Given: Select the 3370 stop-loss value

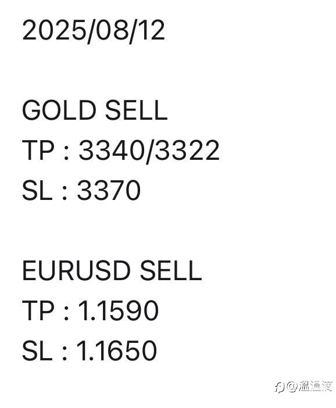Looking at the screenshot, I should click(109, 190).
